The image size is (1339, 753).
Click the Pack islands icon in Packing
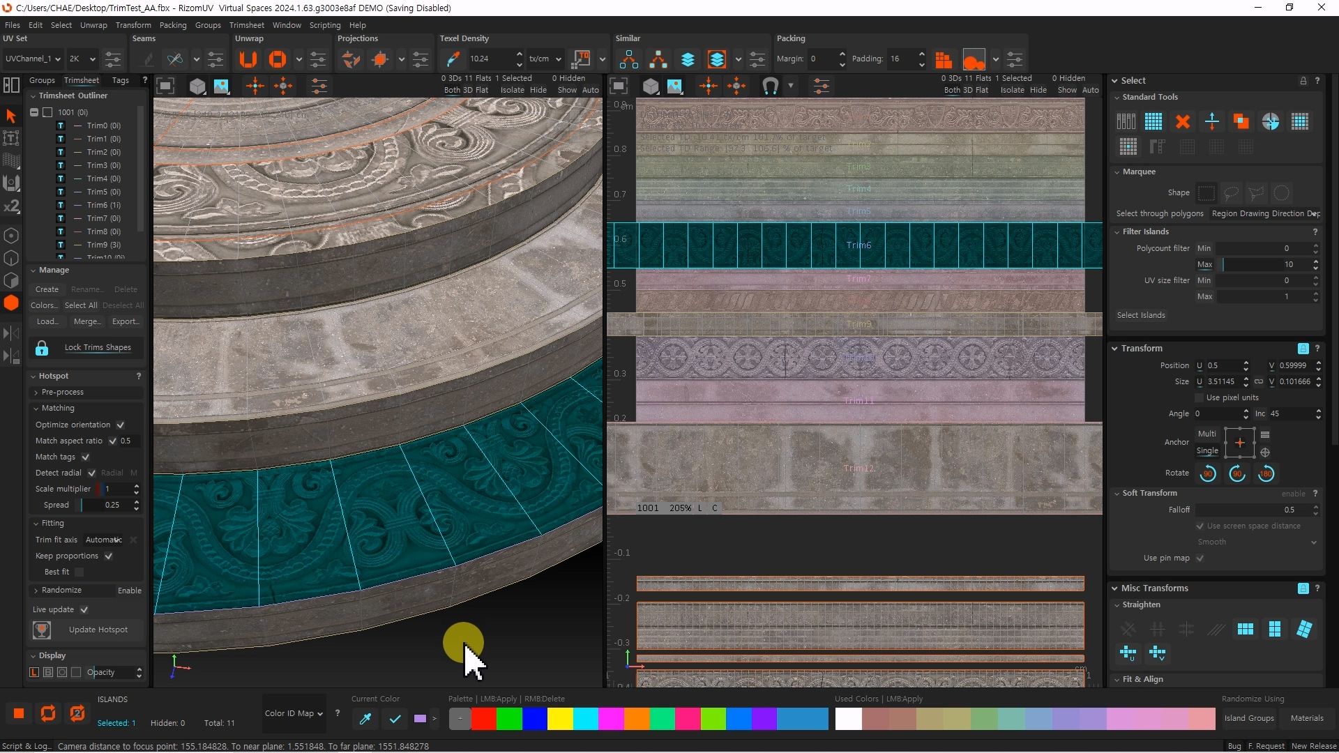pos(944,59)
